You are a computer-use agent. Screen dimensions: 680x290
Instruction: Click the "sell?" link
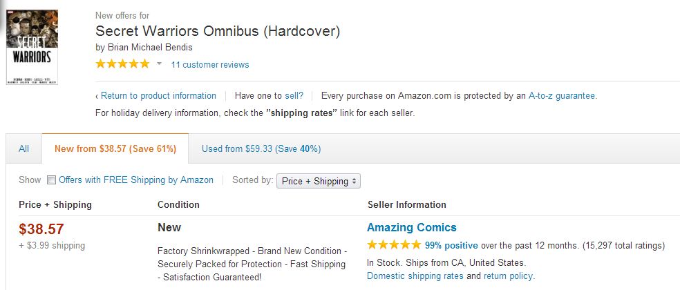[294, 96]
